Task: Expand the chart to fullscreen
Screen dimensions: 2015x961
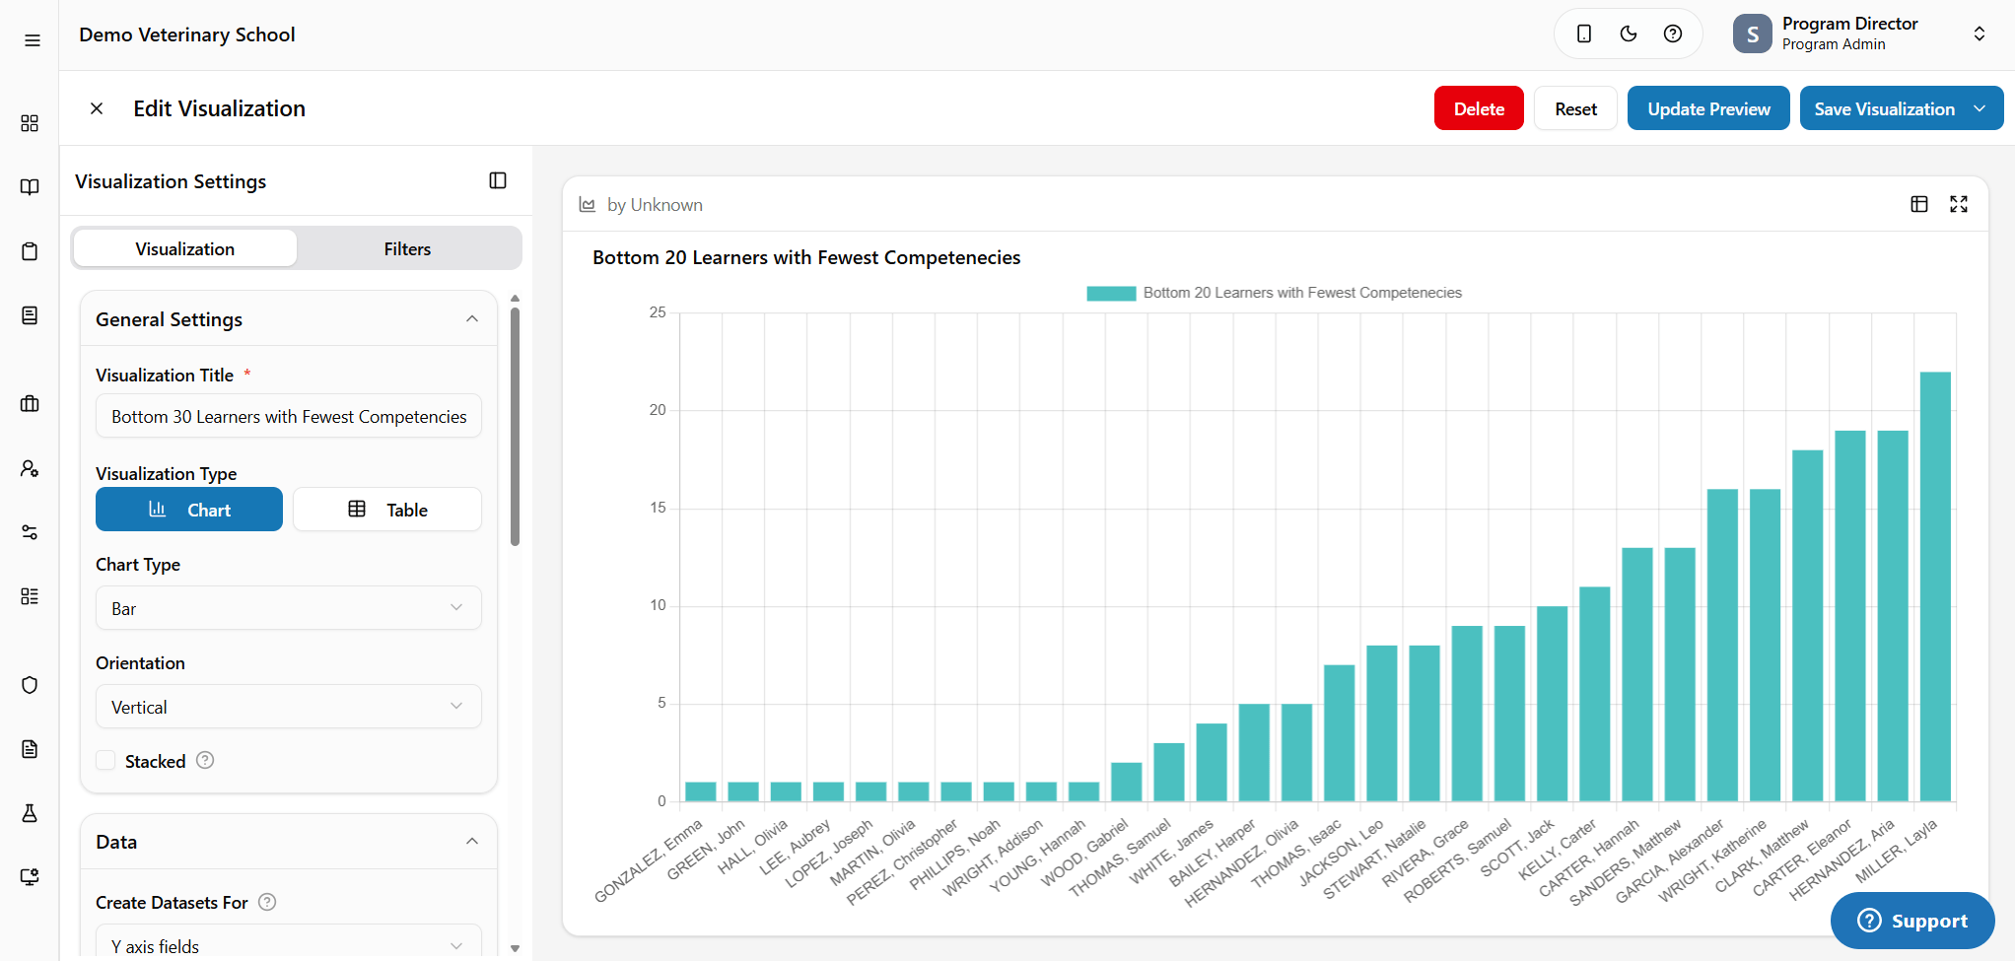Action: coord(1959,204)
